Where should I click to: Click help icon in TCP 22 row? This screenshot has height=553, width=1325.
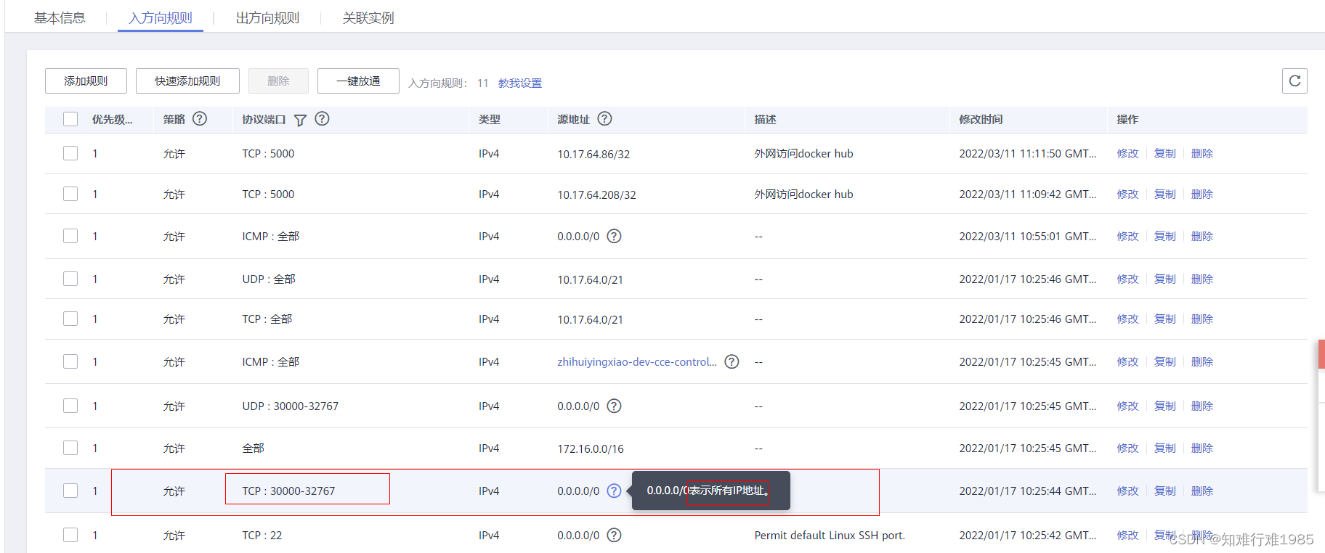coord(614,535)
